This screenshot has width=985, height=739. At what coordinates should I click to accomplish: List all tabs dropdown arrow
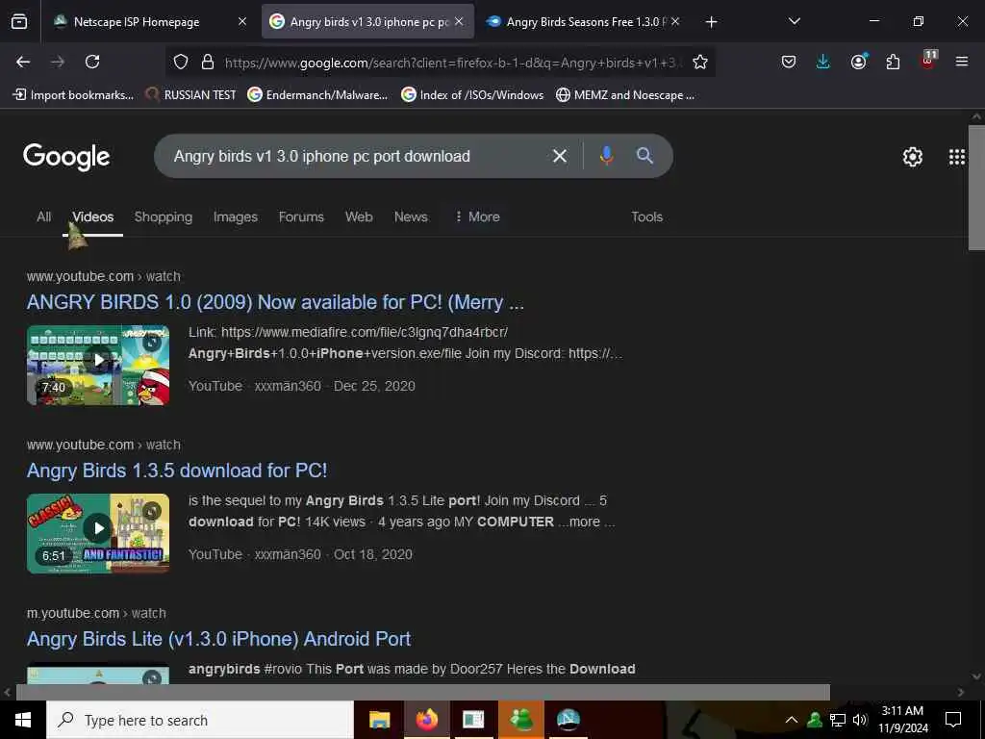[x=794, y=21]
